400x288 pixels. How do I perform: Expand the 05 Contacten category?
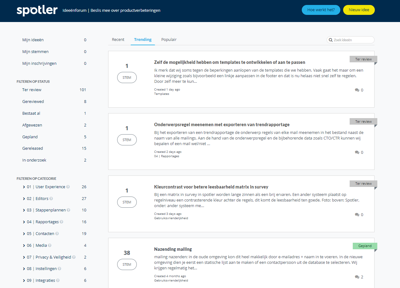(x=24, y=234)
